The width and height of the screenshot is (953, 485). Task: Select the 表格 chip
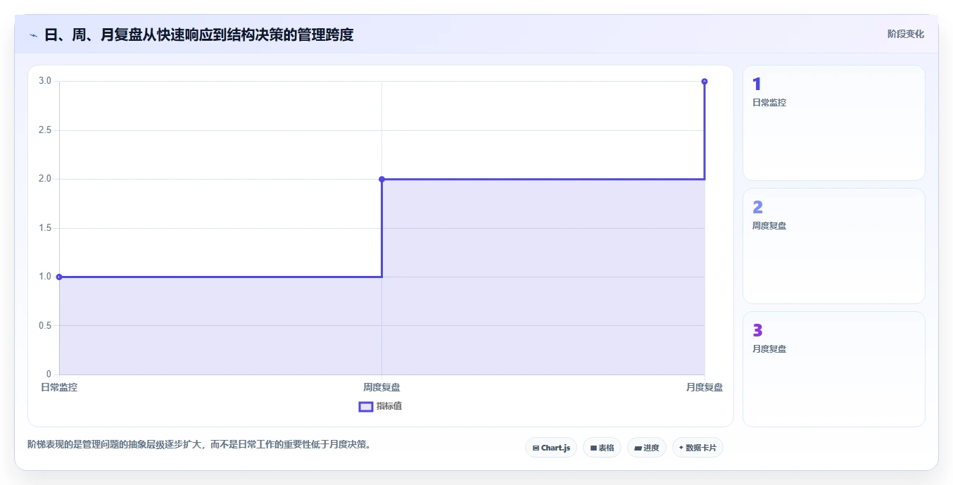coord(602,448)
